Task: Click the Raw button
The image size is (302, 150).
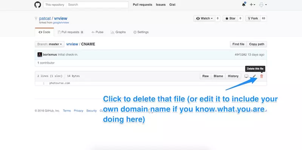Action: click(x=205, y=76)
